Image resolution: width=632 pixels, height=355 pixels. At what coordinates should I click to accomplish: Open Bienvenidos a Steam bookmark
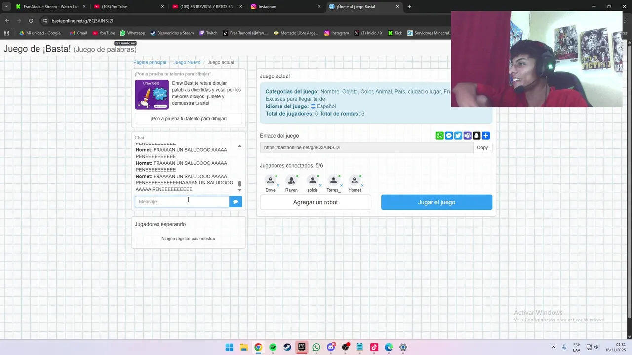[172, 33]
